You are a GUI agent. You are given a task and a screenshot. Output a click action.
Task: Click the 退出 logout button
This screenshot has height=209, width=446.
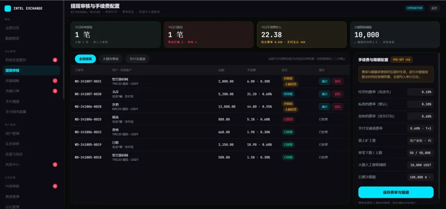pos(434,8)
